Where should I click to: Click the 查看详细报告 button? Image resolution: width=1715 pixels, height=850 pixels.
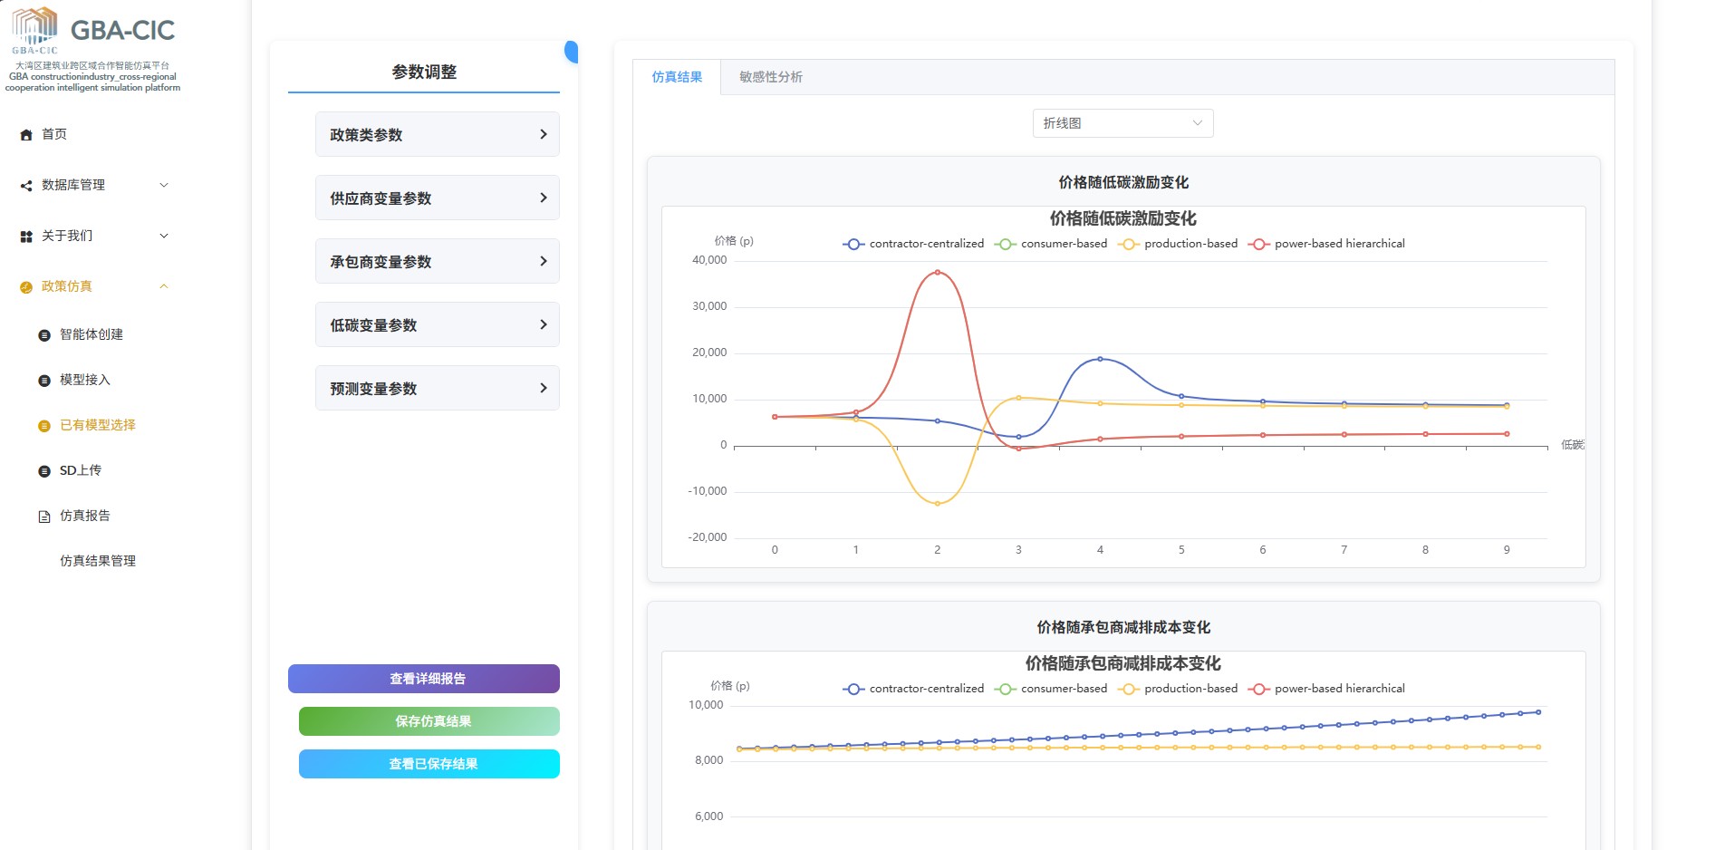[423, 679]
